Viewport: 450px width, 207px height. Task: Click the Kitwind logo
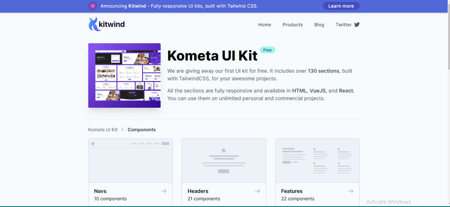pyautogui.click(x=107, y=24)
